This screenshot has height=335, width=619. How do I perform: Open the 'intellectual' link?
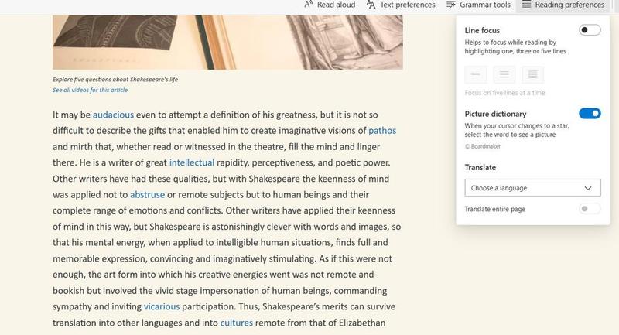(x=192, y=162)
